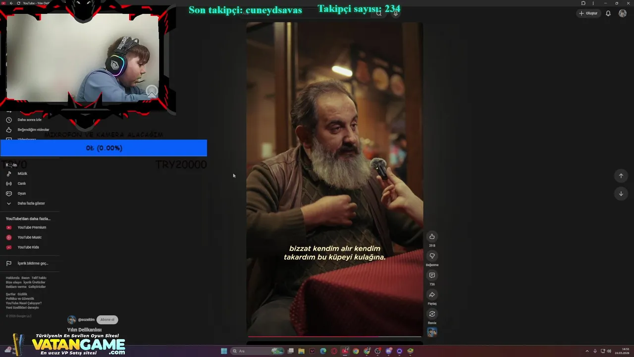634x357 pixels.
Task: Open Beğendiğim videolar in sidebar
Action: tap(30, 129)
